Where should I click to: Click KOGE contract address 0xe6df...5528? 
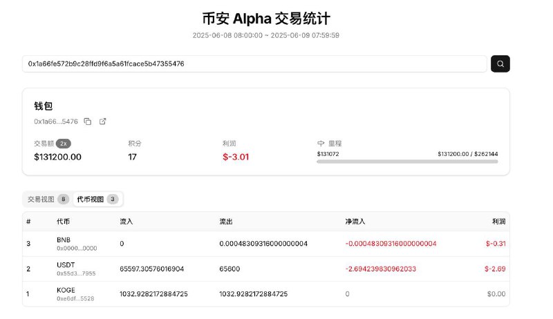click(x=76, y=298)
